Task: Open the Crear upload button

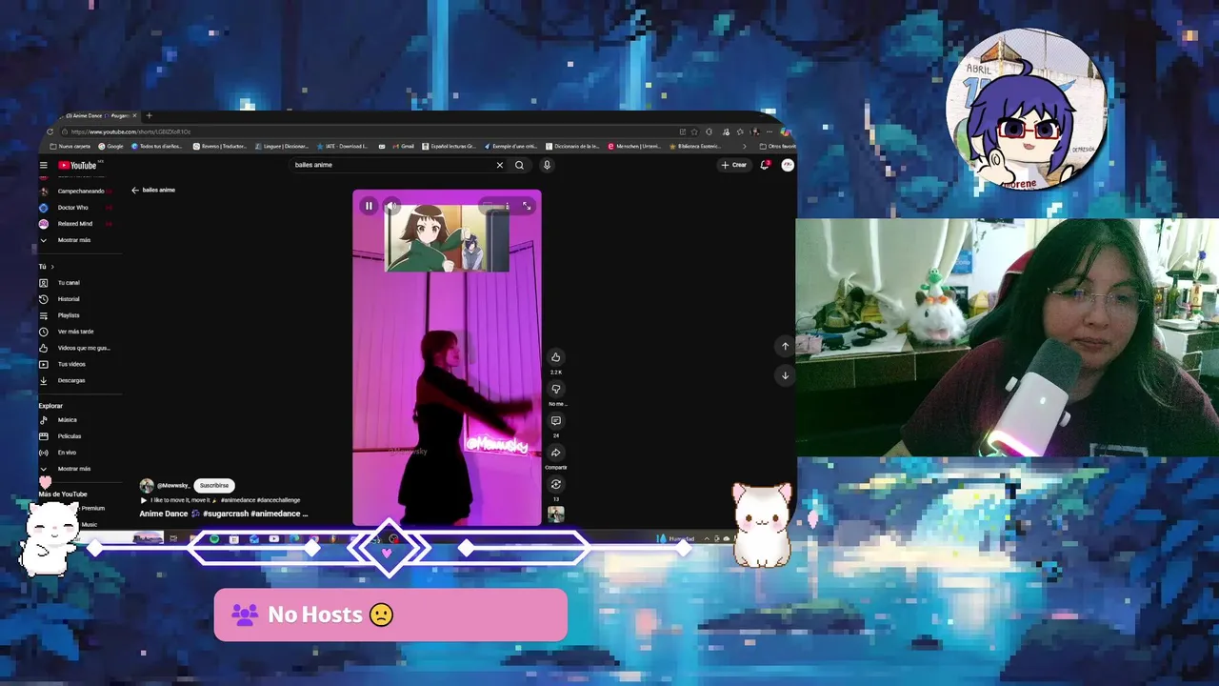Action: (x=734, y=165)
